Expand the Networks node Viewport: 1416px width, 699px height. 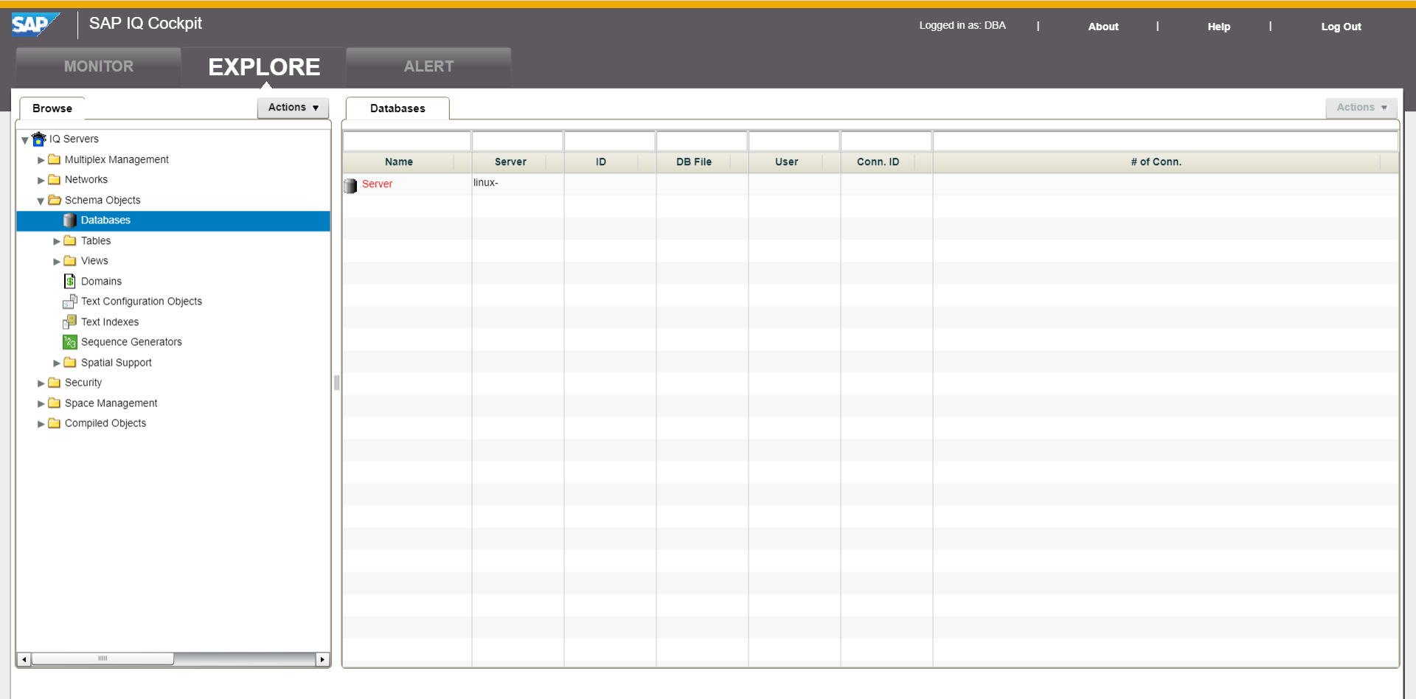(x=41, y=180)
